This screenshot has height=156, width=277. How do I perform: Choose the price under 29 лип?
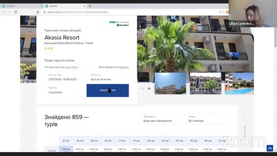[x=94, y=149]
